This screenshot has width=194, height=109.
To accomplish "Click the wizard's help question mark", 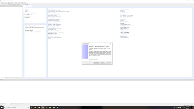I will (x=107, y=43).
